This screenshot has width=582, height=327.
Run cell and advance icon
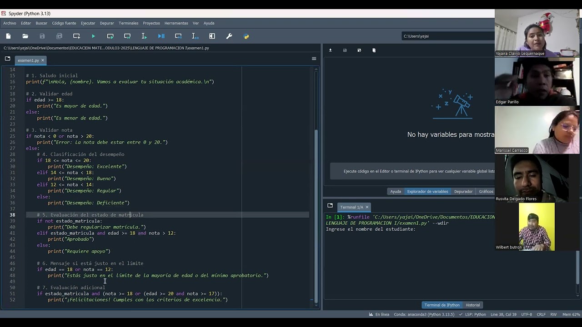click(x=127, y=36)
